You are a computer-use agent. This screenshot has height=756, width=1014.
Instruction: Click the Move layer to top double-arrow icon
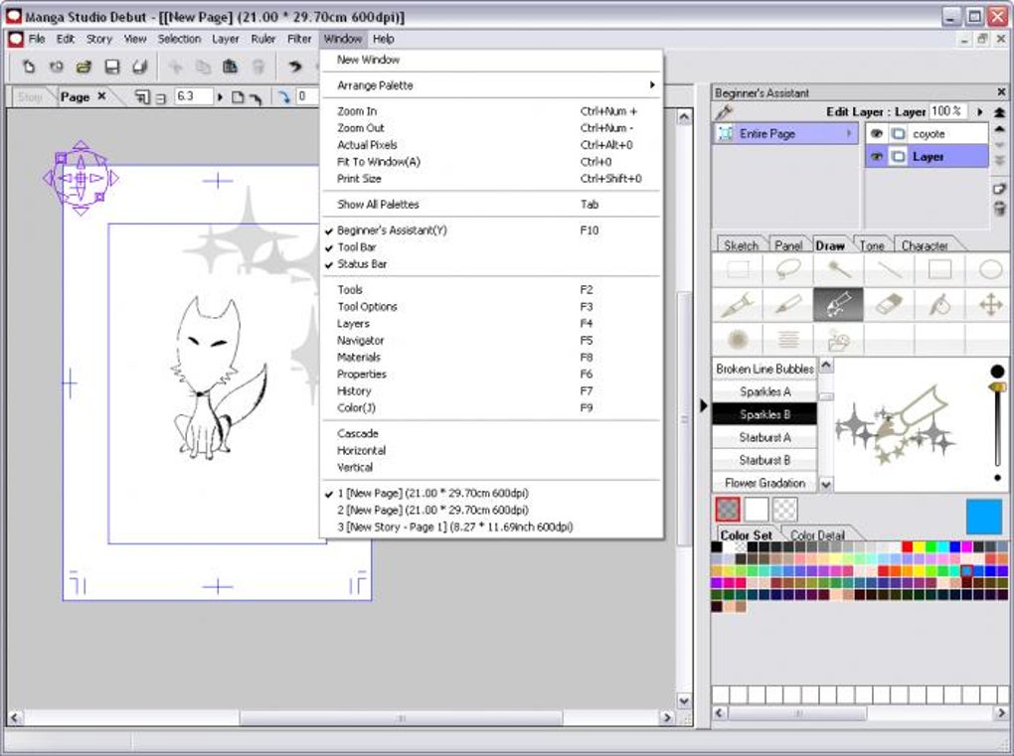pyautogui.click(x=1000, y=112)
